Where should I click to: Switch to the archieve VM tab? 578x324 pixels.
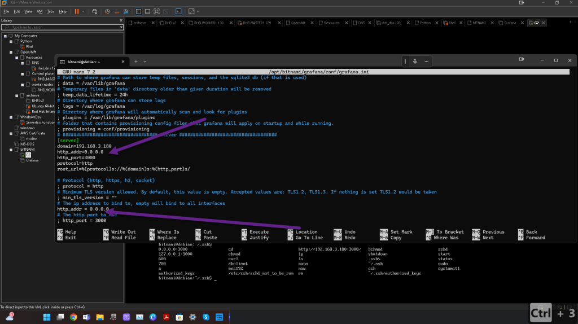point(140,23)
